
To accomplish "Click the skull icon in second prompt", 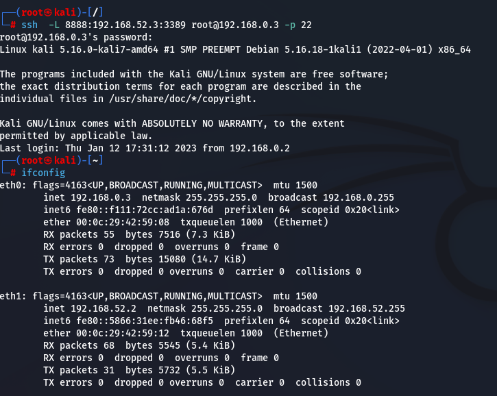I will 48,160.
